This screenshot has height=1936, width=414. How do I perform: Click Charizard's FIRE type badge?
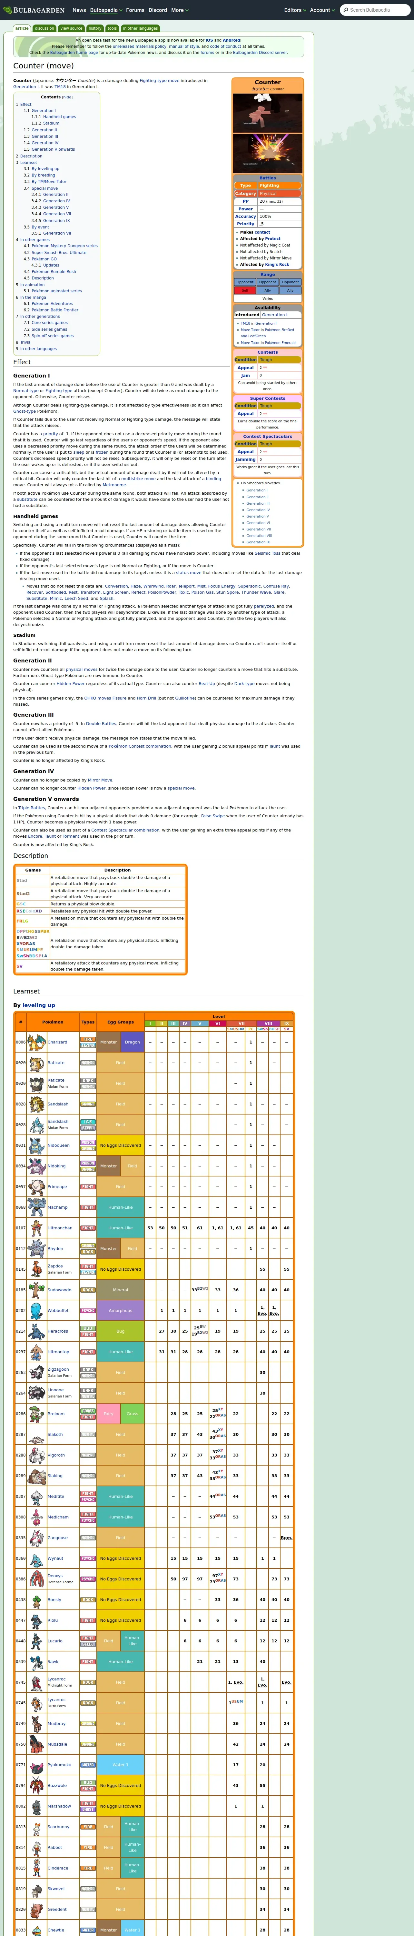point(88,1039)
